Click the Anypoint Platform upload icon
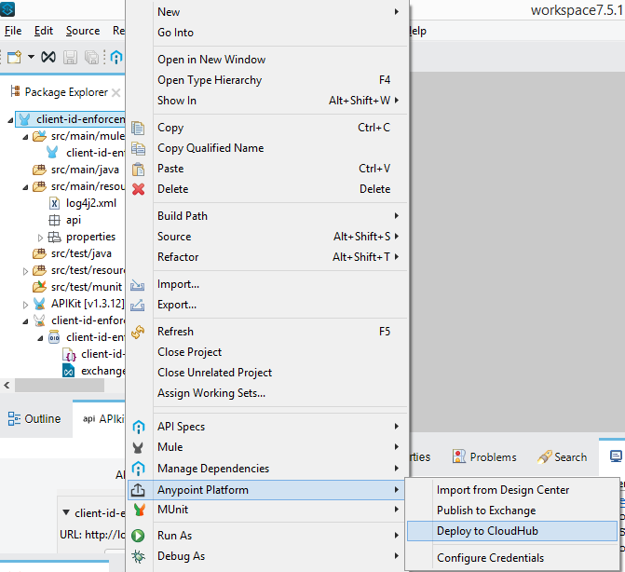The width and height of the screenshot is (625, 572). tap(138, 490)
